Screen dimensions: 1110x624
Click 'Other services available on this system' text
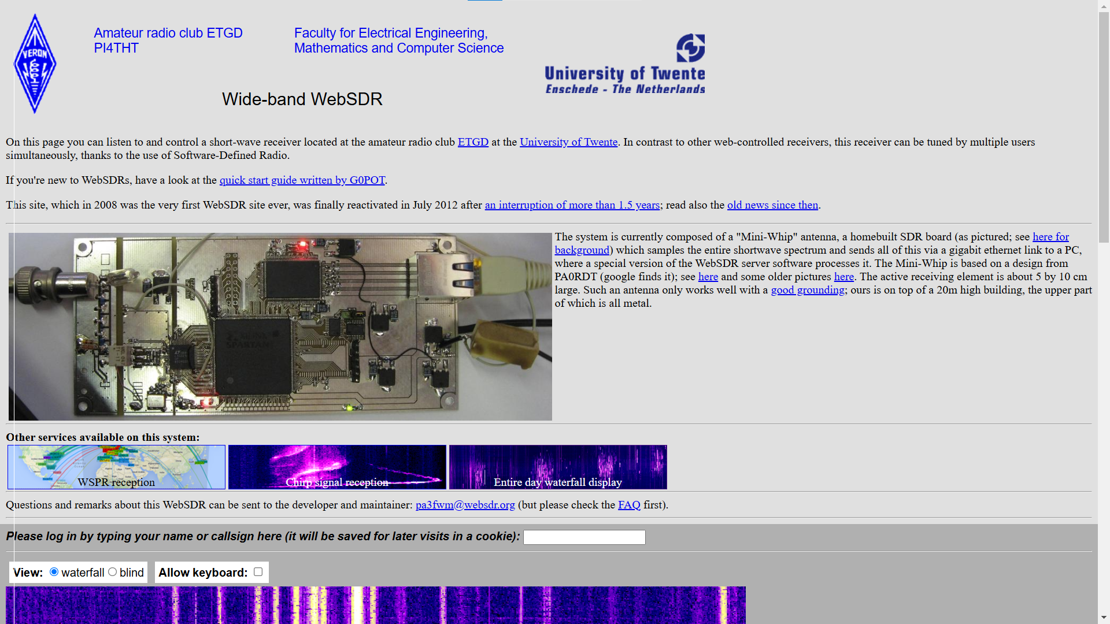(102, 437)
